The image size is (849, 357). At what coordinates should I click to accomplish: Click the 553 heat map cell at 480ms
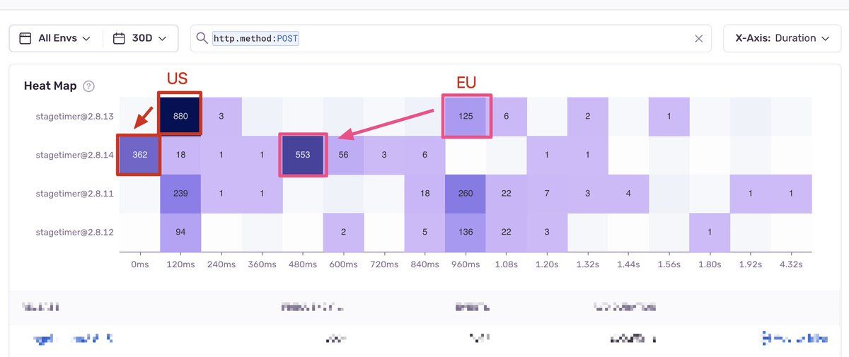pyautogui.click(x=303, y=155)
